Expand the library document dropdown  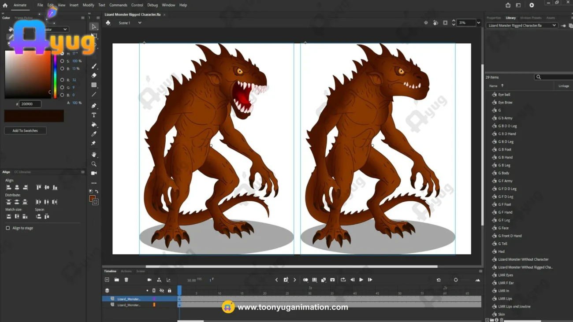click(x=554, y=26)
